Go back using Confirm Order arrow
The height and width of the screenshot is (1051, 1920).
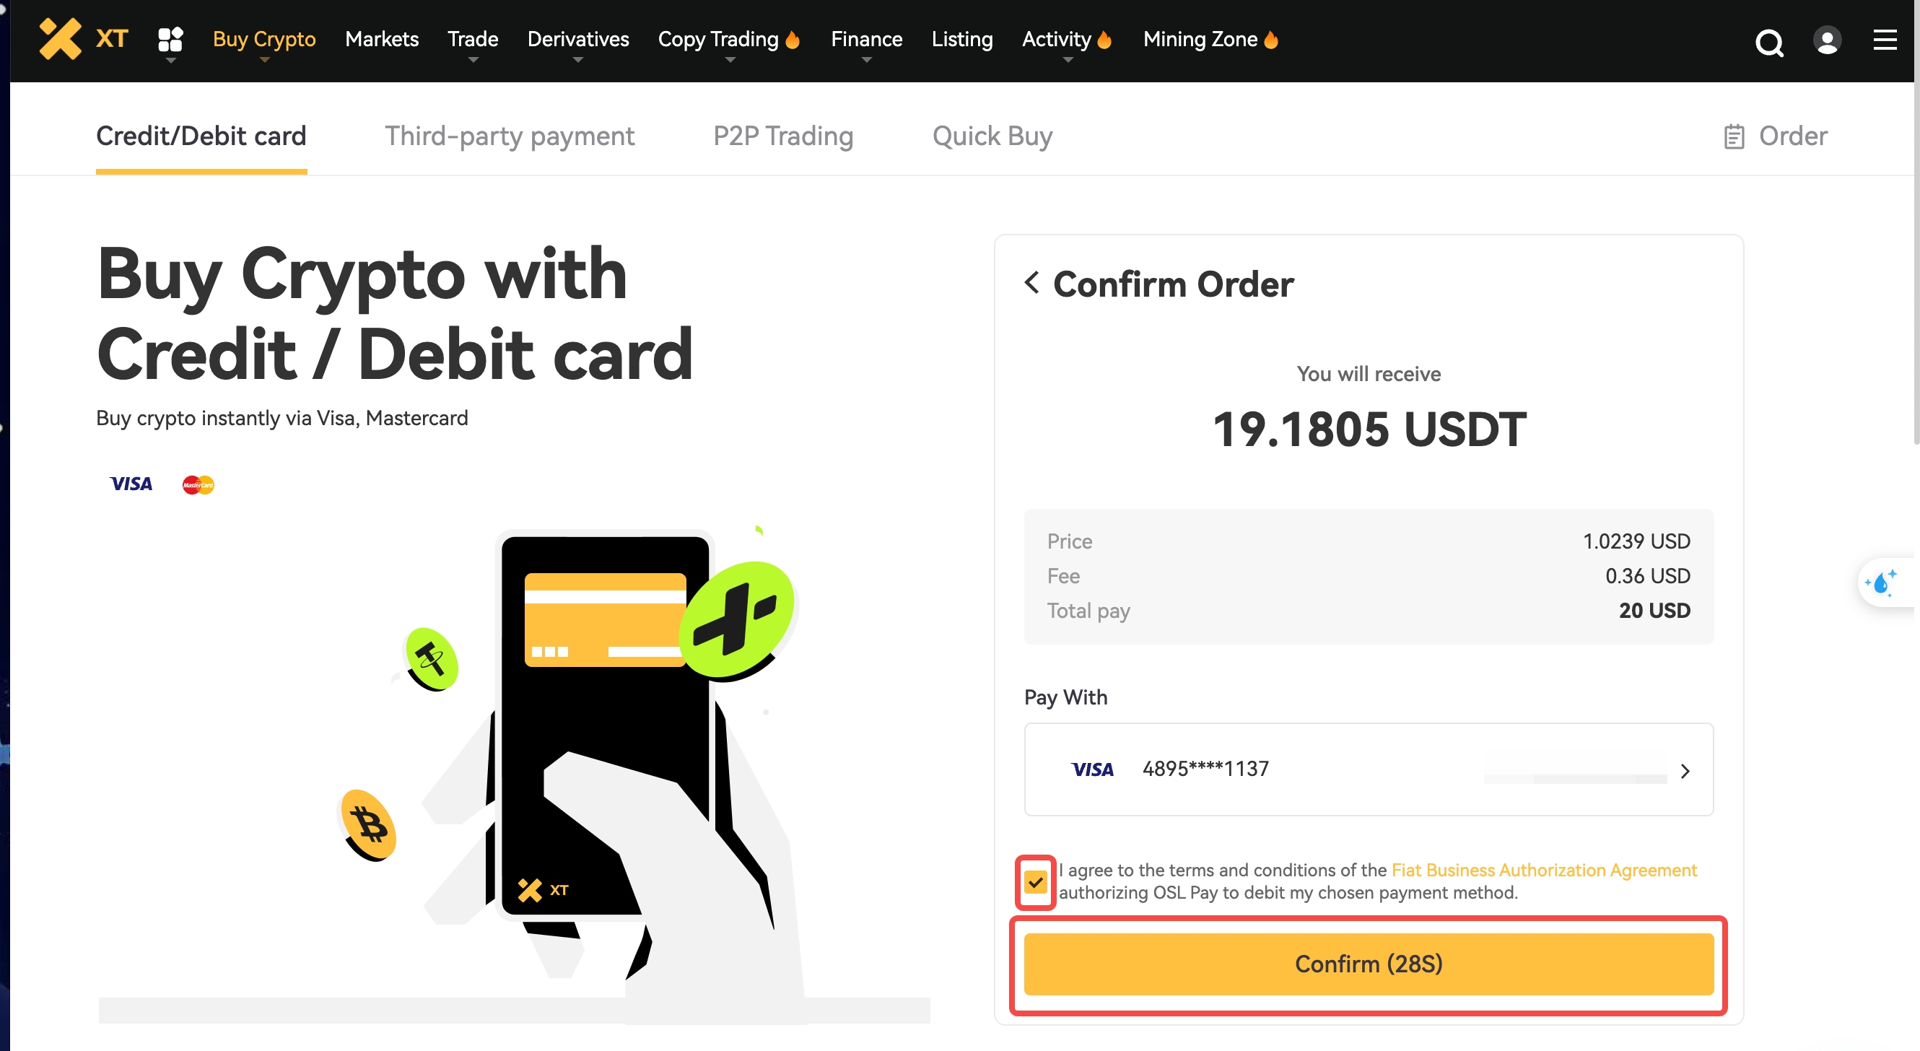[1032, 283]
